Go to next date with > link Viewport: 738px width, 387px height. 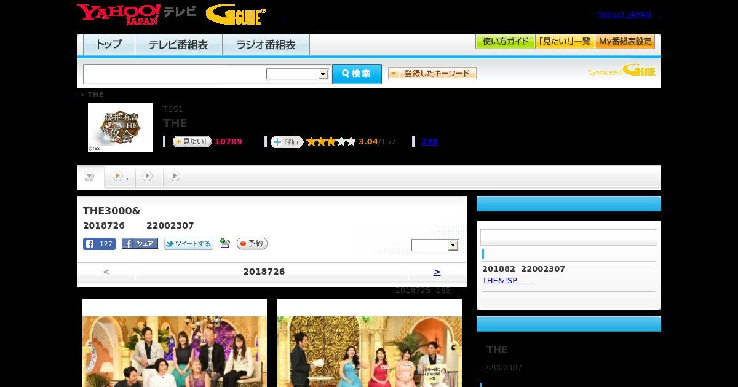(x=437, y=272)
